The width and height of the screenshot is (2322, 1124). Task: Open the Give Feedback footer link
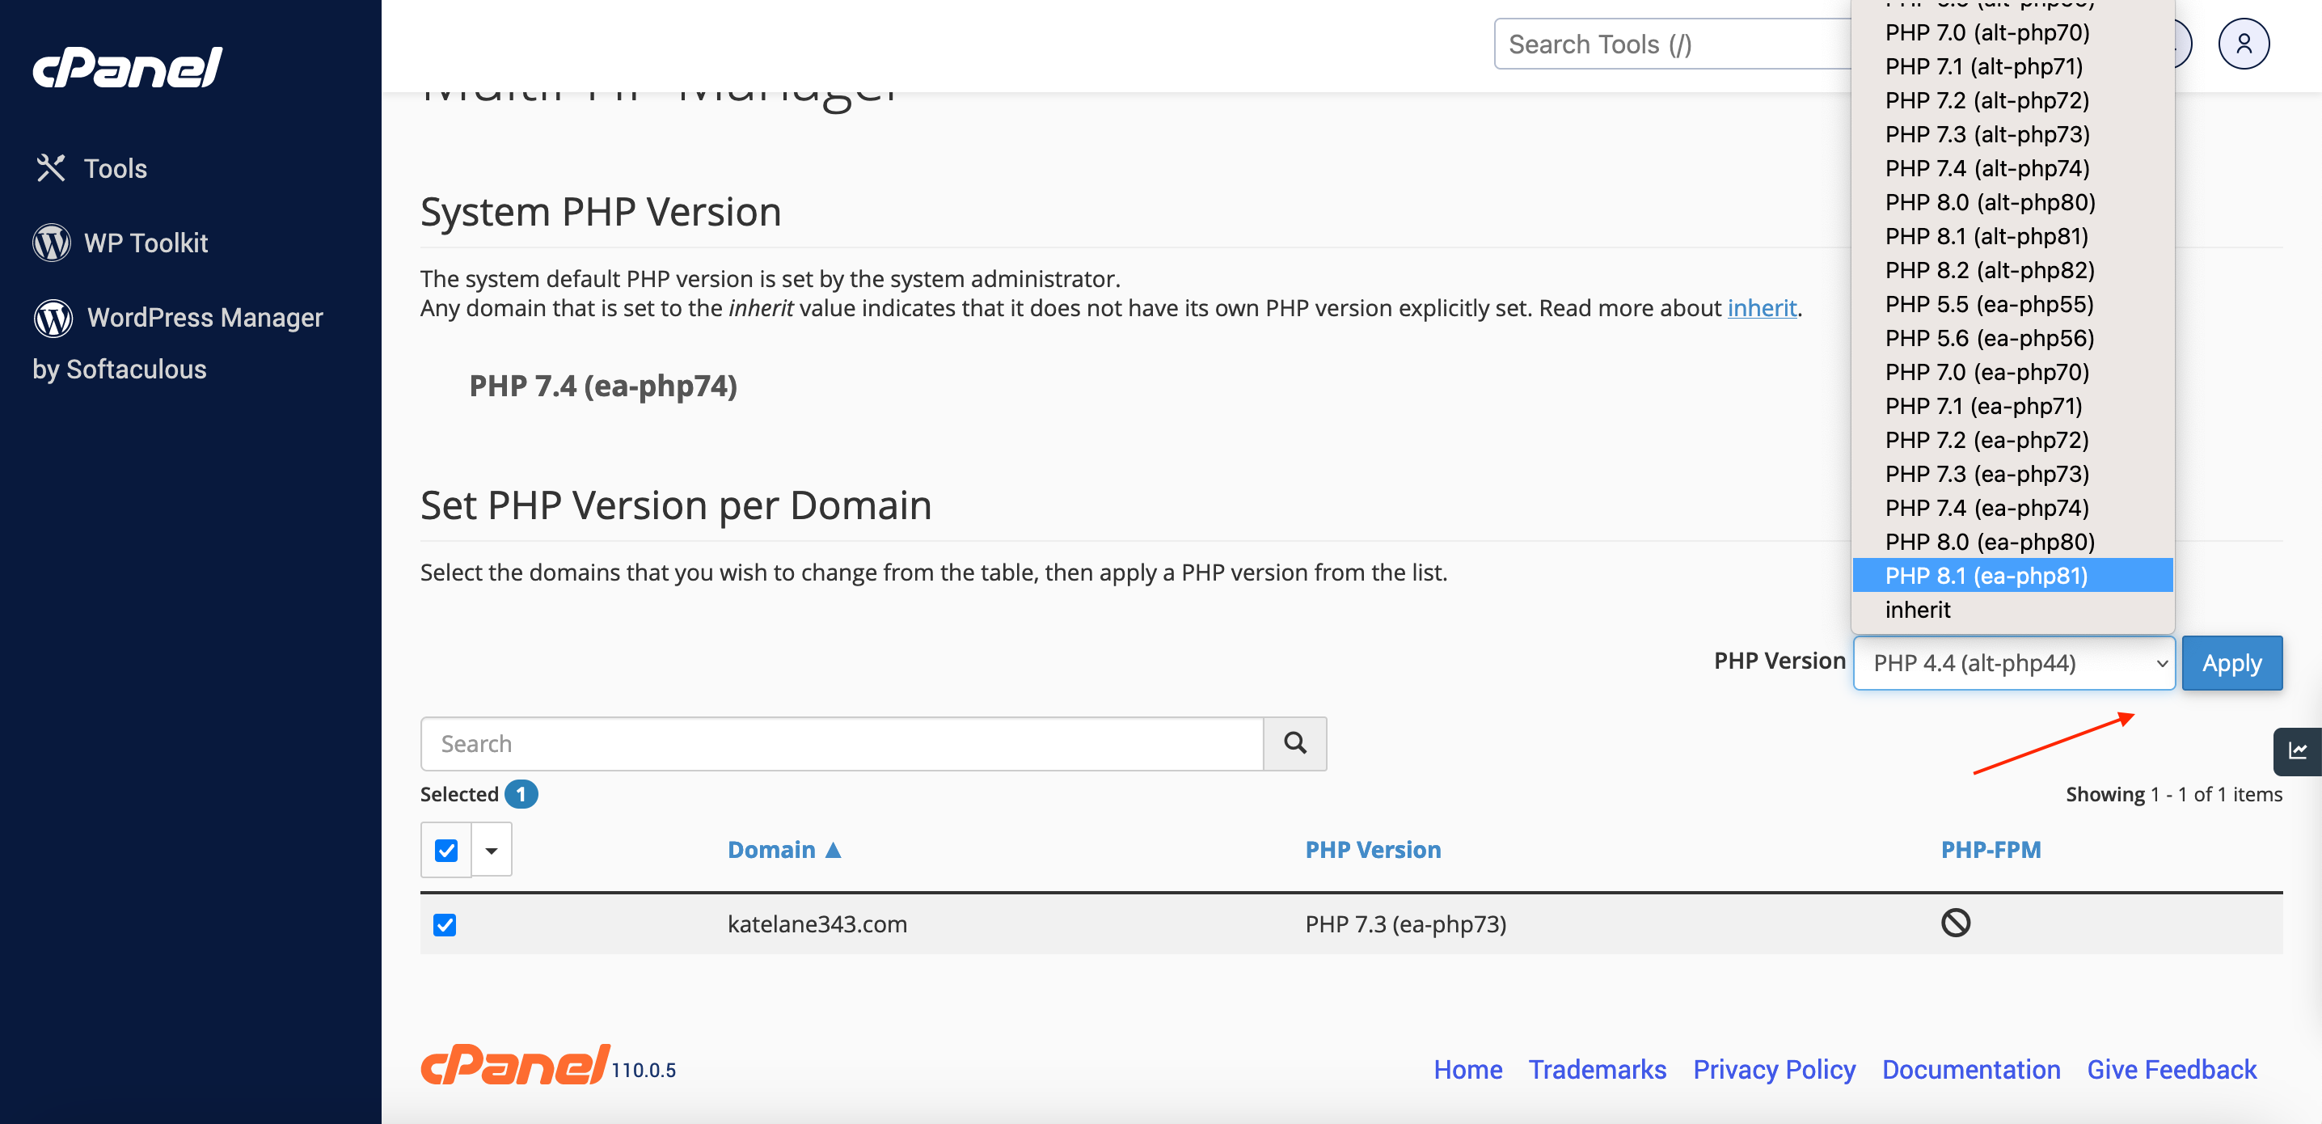pyautogui.click(x=2172, y=1069)
